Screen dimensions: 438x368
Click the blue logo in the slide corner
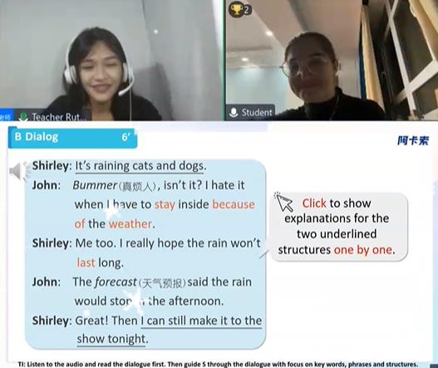point(413,140)
